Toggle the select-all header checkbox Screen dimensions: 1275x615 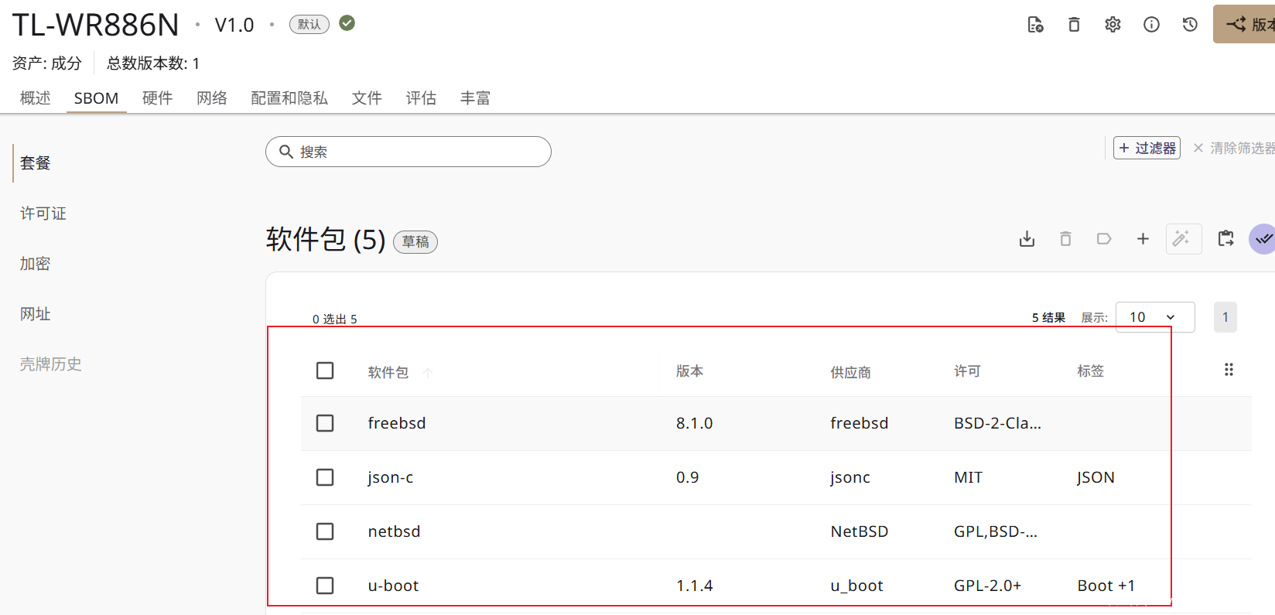pyautogui.click(x=325, y=371)
